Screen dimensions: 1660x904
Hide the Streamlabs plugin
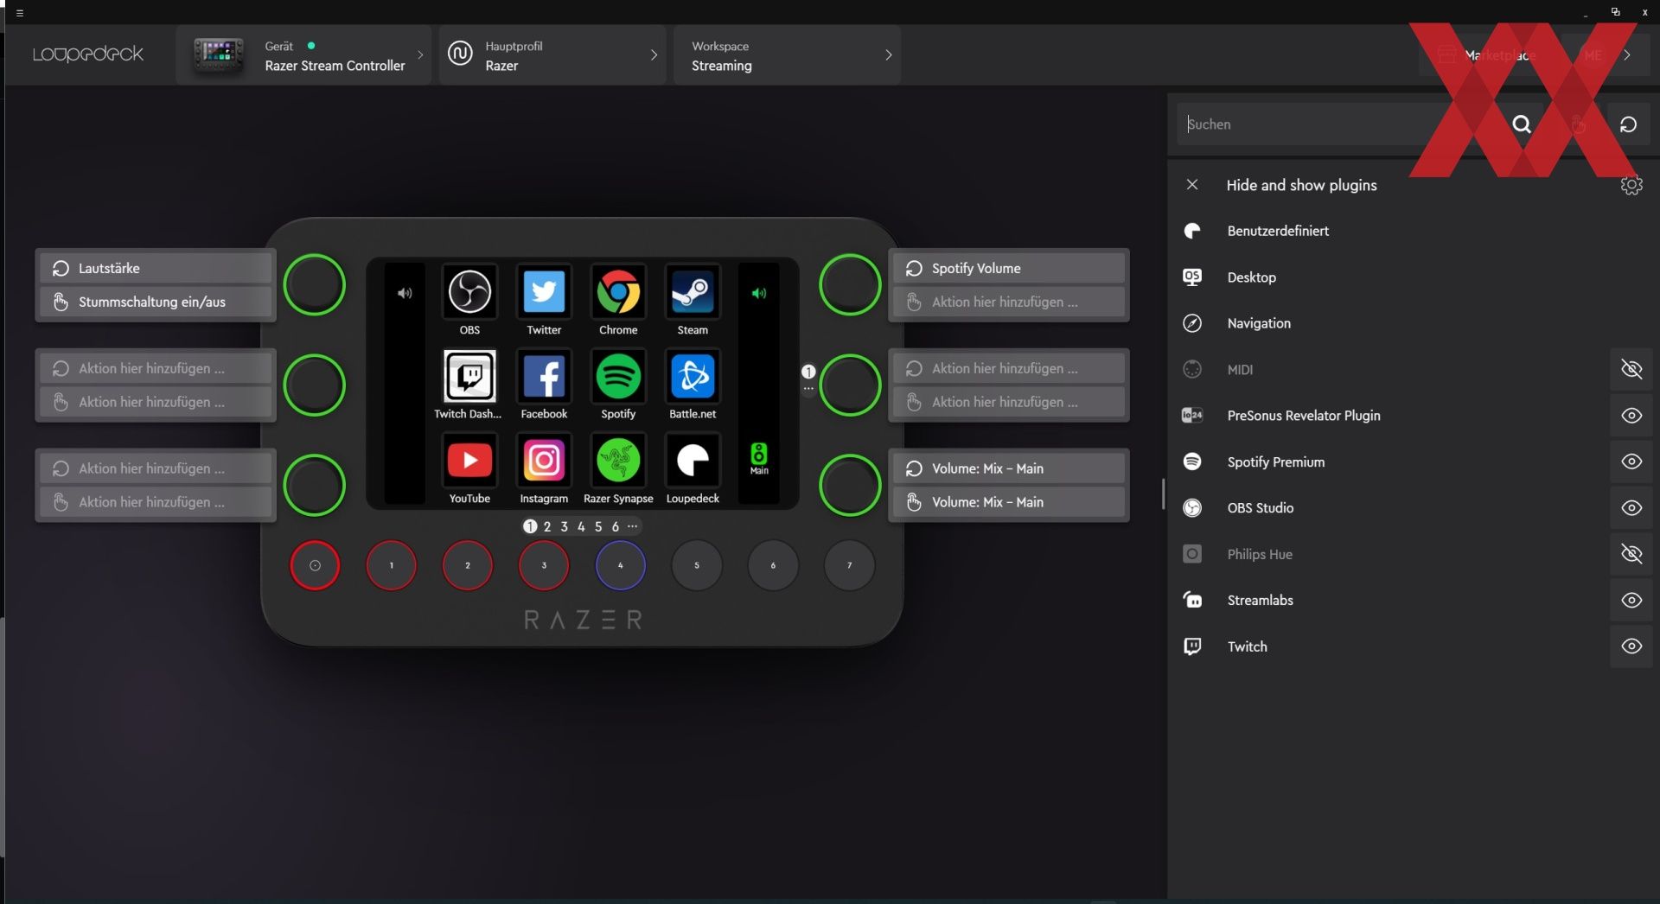[1631, 600]
